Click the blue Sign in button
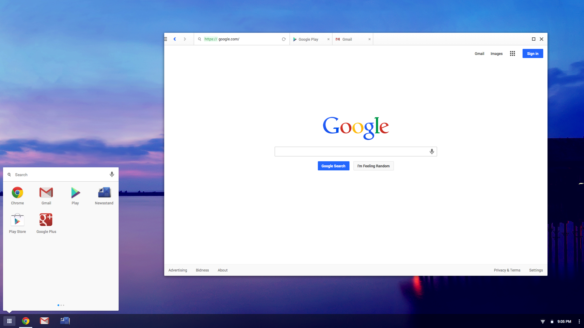This screenshot has width=584, height=328. [x=533, y=53]
